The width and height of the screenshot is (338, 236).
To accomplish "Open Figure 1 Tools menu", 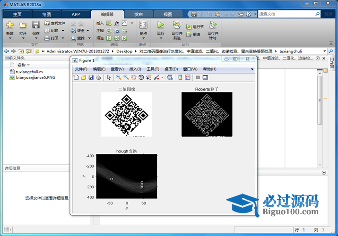I will (x=153, y=69).
